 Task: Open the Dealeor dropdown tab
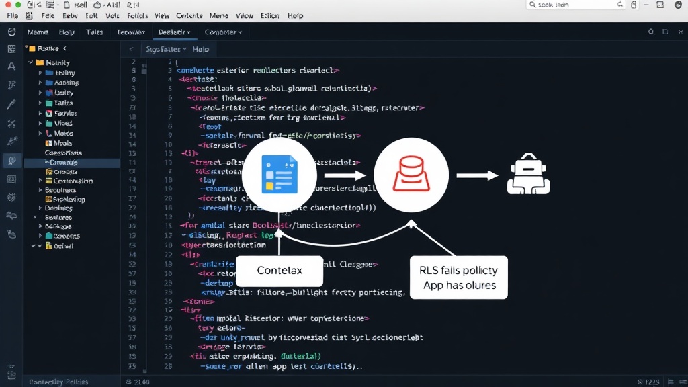click(x=174, y=32)
